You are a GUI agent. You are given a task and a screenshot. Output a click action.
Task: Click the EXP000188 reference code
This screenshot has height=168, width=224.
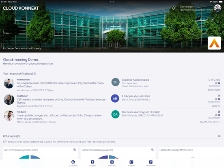click(x=214, y=90)
